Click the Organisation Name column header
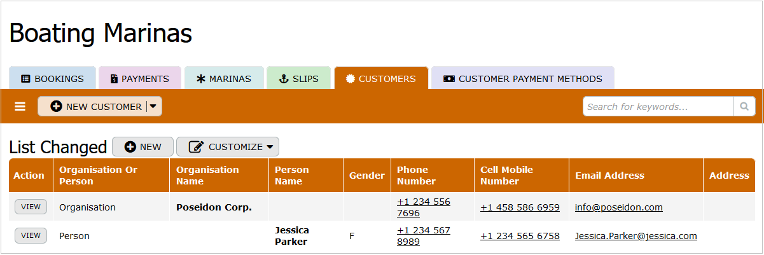 (207, 176)
